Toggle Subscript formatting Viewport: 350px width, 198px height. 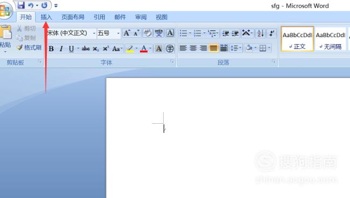pyautogui.click(x=96, y=48)
